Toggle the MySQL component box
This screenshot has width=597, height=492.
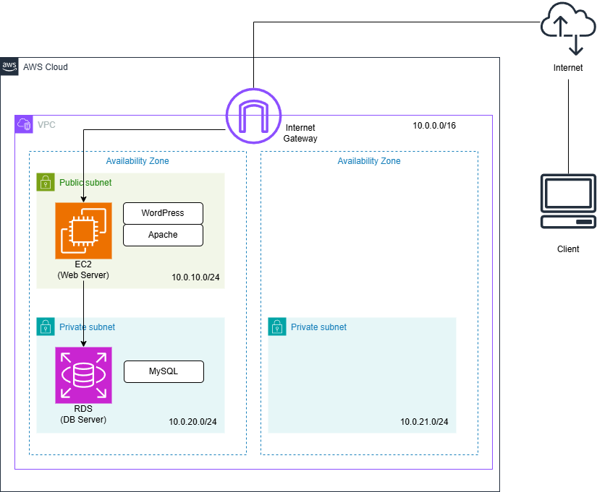pos(164,371)
